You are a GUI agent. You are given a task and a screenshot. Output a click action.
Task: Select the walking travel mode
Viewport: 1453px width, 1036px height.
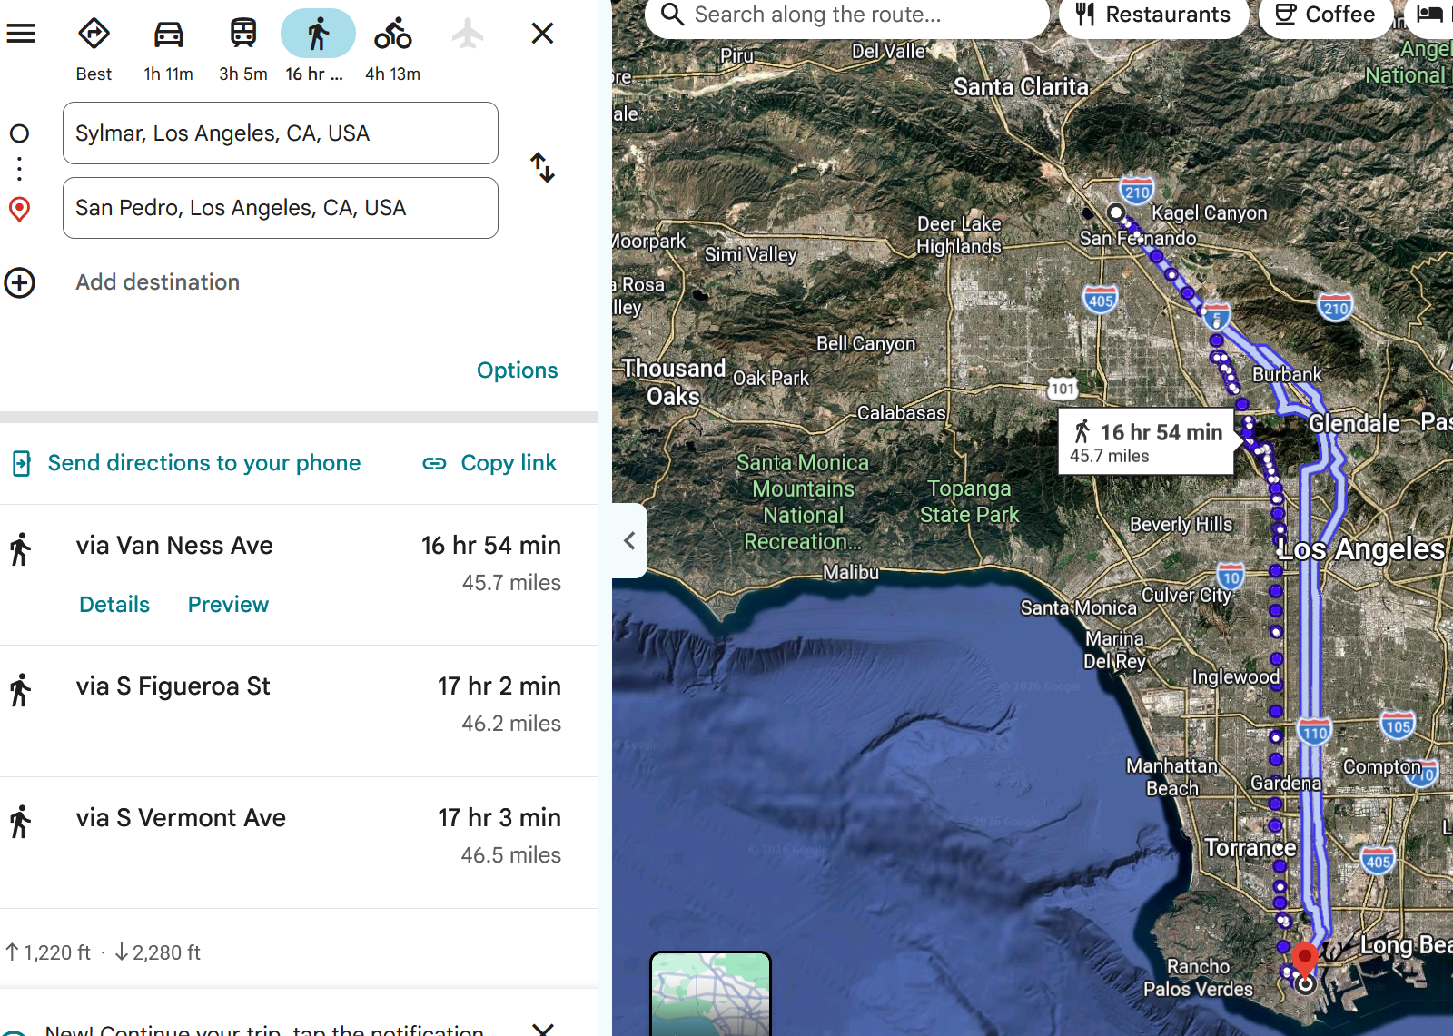318,34
